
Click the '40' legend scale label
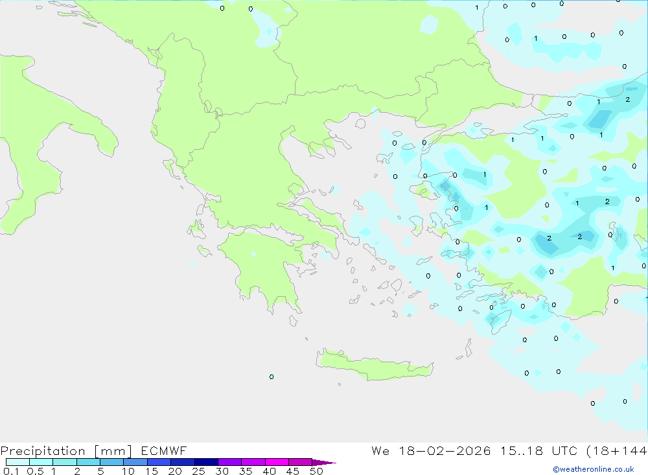click(269, 471)
